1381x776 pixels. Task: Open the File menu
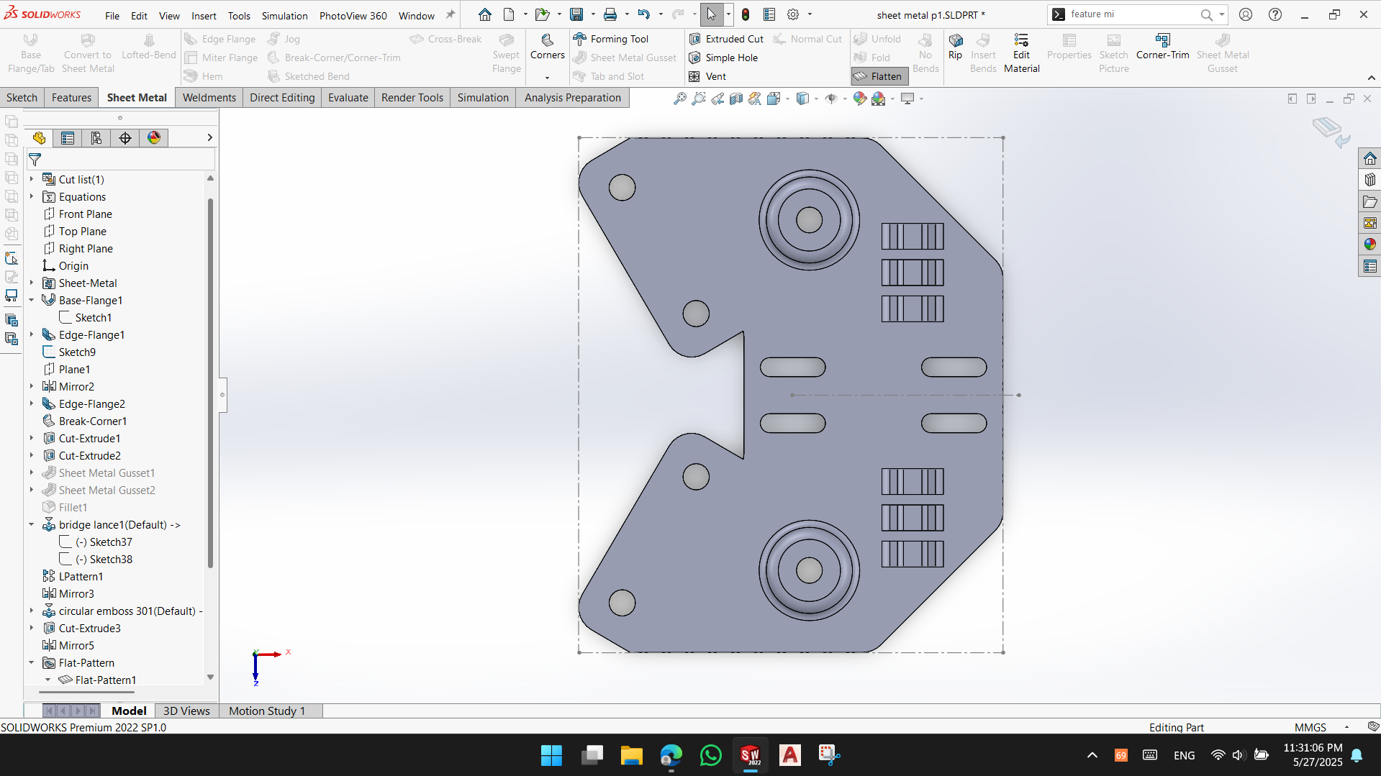[x=112, y=15]
